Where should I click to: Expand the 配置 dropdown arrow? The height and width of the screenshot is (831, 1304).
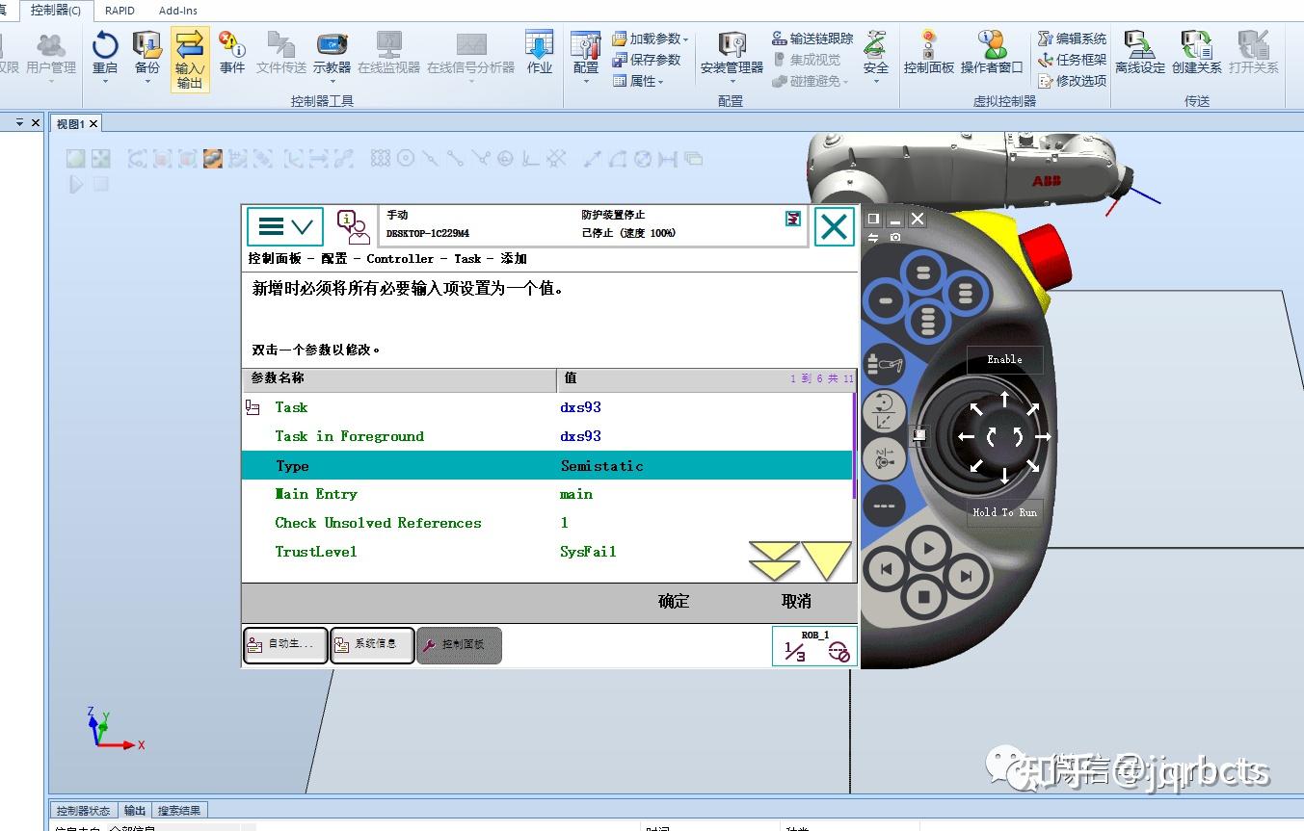coord(586,82)
